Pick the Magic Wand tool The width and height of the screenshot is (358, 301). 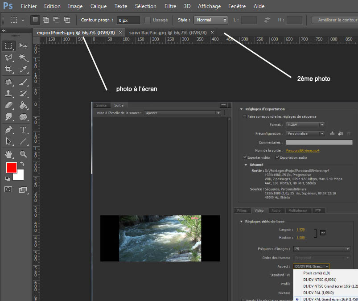[x=23, y=58]
